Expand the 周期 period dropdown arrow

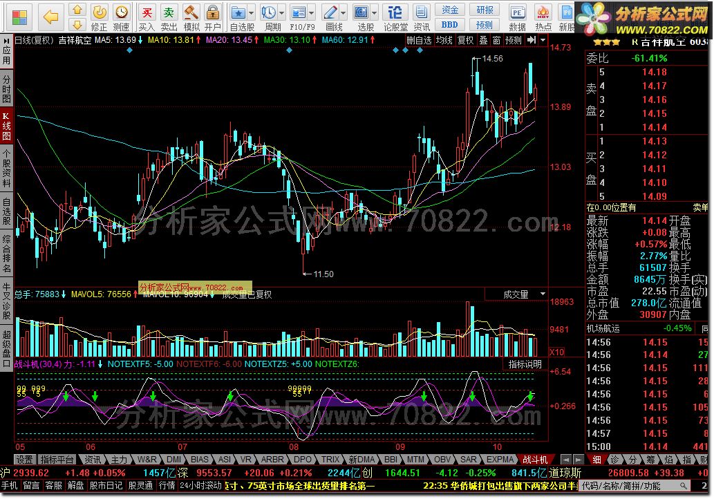coord(281,13)
